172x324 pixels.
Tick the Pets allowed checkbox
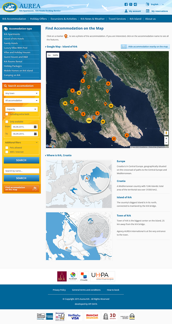(7, 148)
